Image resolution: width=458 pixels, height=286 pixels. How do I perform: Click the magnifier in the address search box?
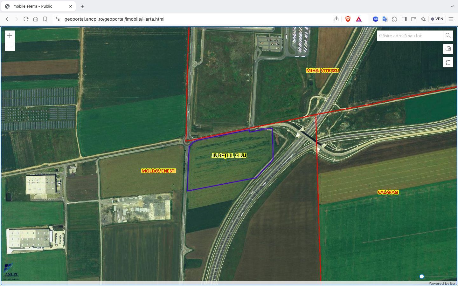point(448,36)
